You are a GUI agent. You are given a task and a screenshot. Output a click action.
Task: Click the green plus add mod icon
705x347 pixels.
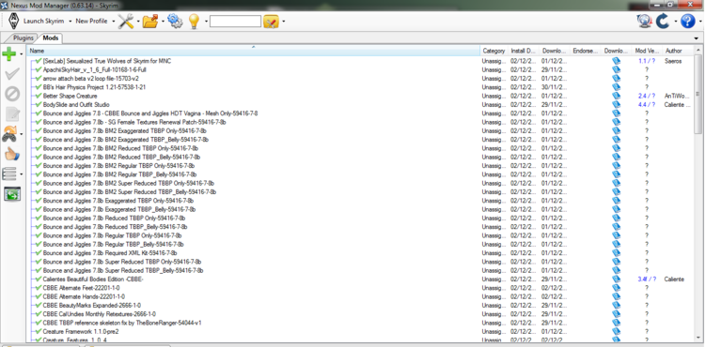click(x=9, y=54)
